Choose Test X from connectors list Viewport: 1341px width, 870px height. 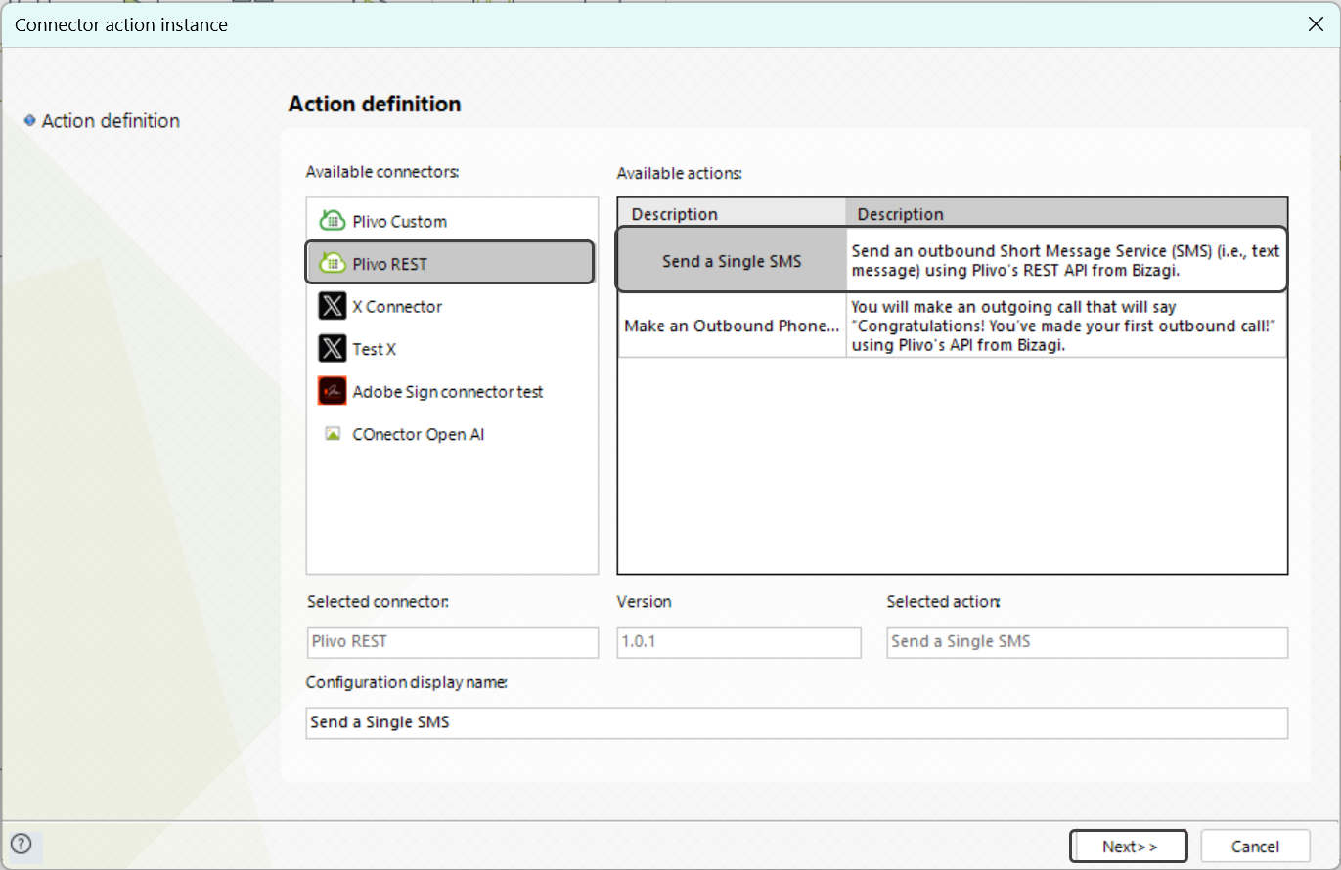[x=450, y=348]
